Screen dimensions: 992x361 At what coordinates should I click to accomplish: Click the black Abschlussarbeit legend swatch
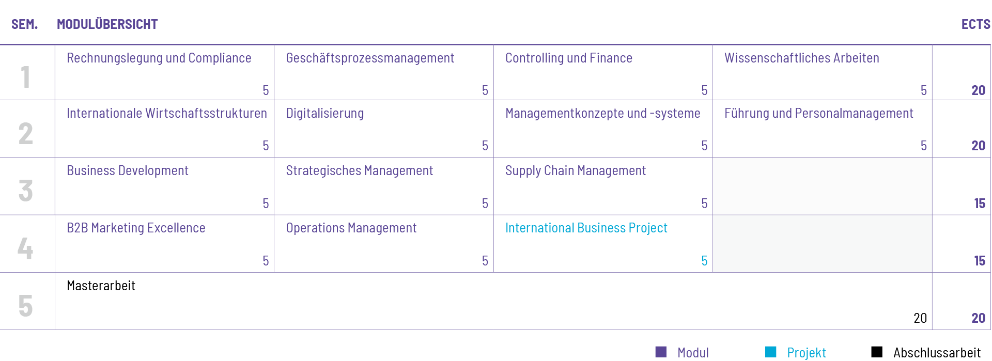click(877, 352)
